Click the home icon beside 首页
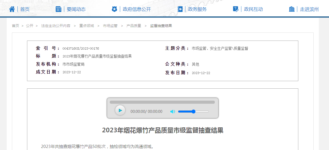 pos(12,9)
